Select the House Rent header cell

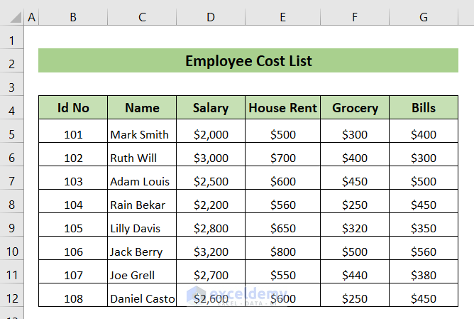click(x=282, y=108)
